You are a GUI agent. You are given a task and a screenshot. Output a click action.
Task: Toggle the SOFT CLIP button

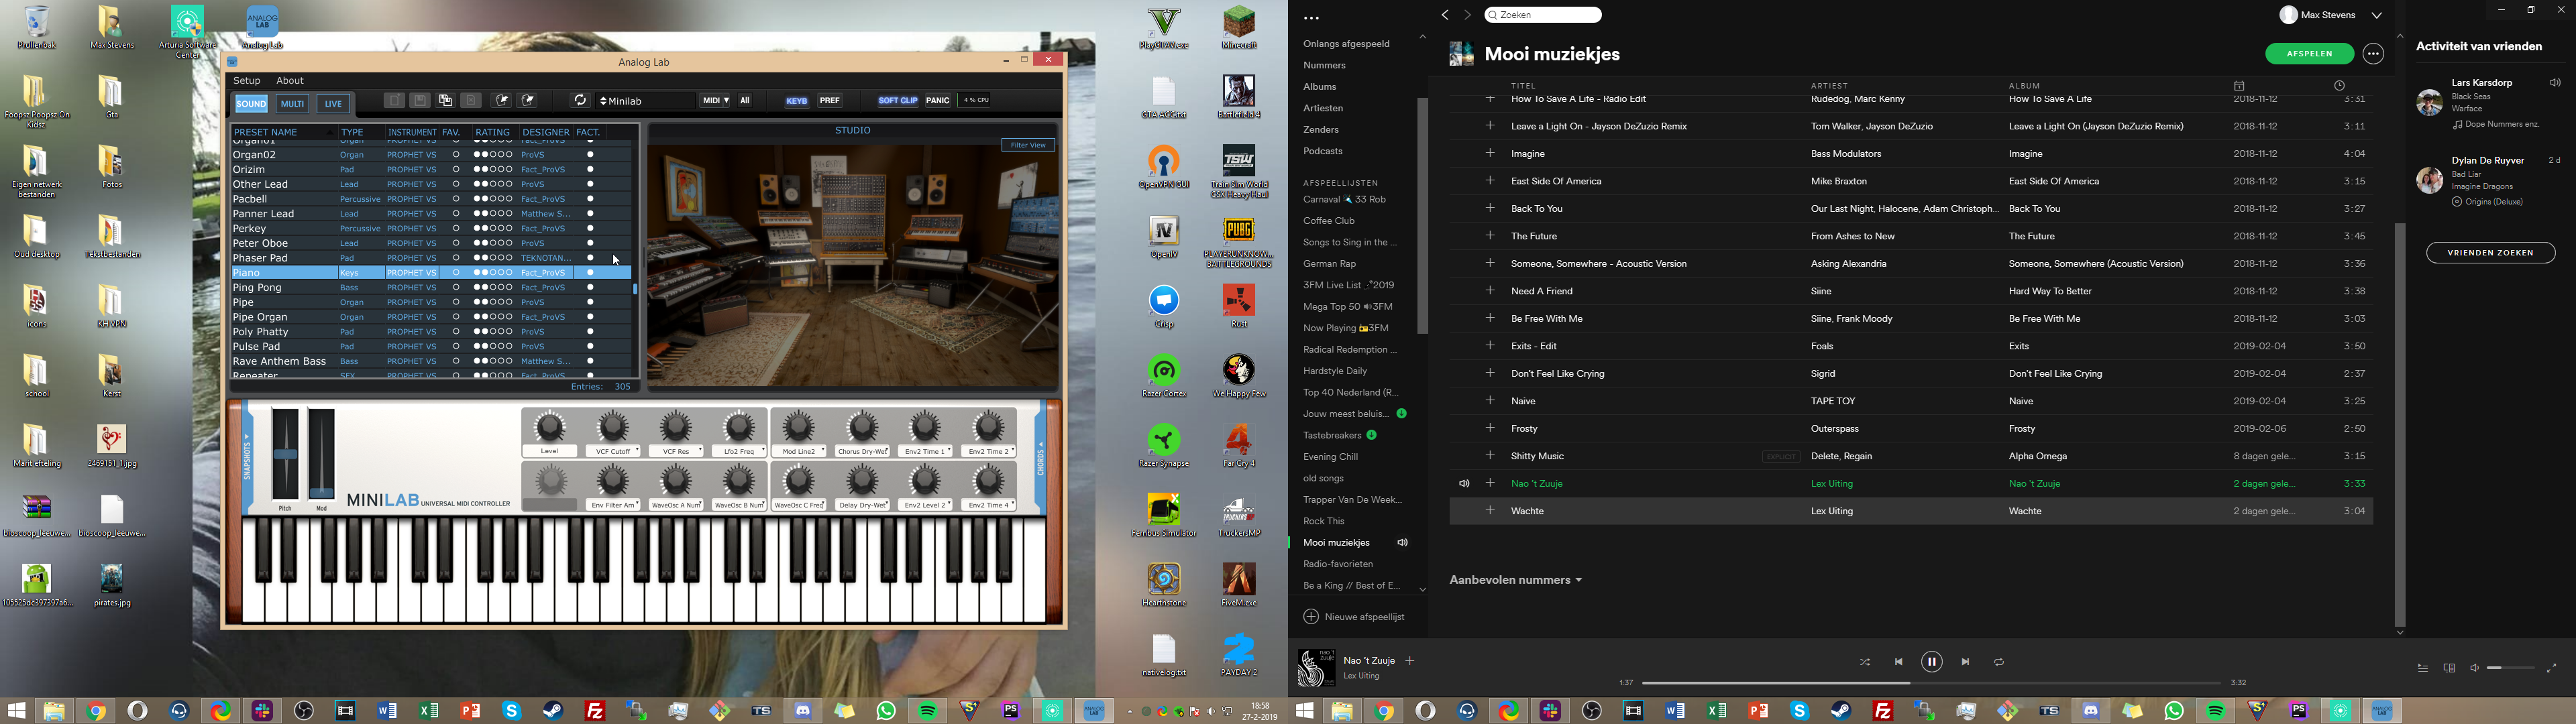pos(897,101)
